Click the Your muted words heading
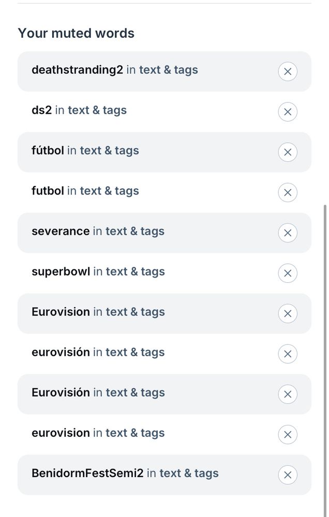The height and width of the screenshot is (517, 329). pos(76,33)
